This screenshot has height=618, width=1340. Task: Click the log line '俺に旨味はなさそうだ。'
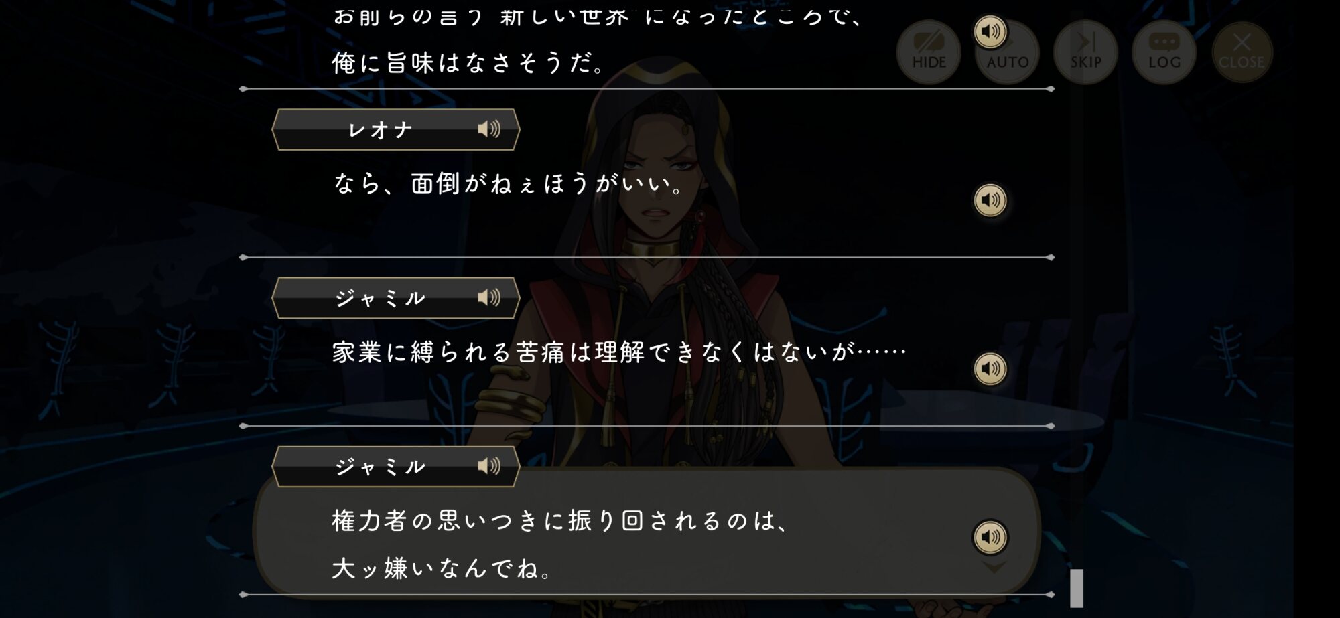(x=468, y=63)
